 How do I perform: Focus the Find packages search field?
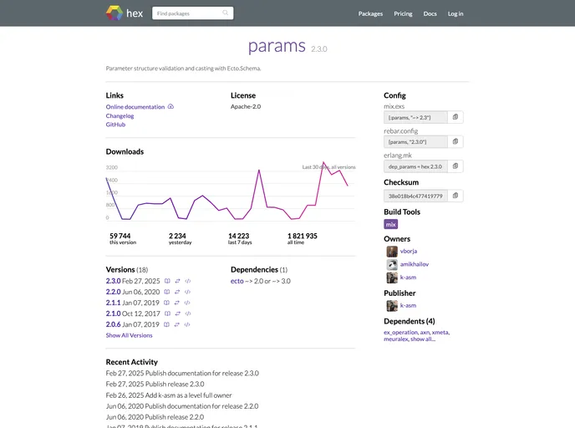pyautogui.click(x=192, y=13)
